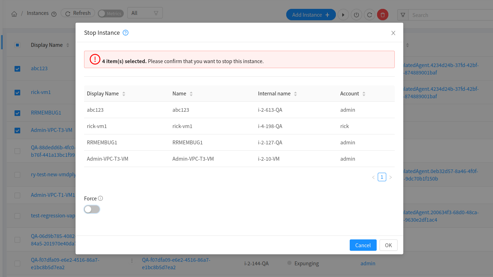Click the reboot instance icon

pyautogui.click(x=369, y=15)
